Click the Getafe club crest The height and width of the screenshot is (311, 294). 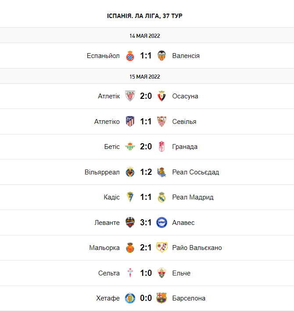[130, 298]
